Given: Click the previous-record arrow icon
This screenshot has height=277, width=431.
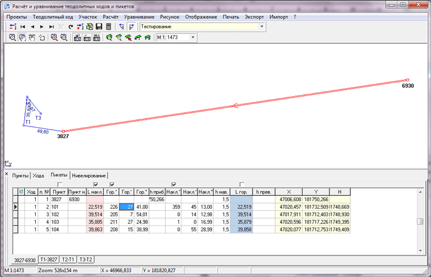Looking at the screenshot, I should click(32, 27).
